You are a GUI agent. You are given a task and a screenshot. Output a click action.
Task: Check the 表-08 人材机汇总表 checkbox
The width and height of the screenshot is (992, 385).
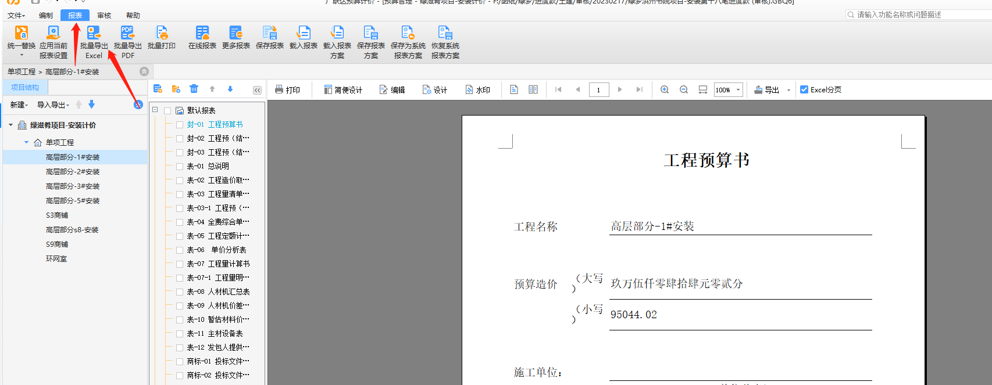coord(180,292)
